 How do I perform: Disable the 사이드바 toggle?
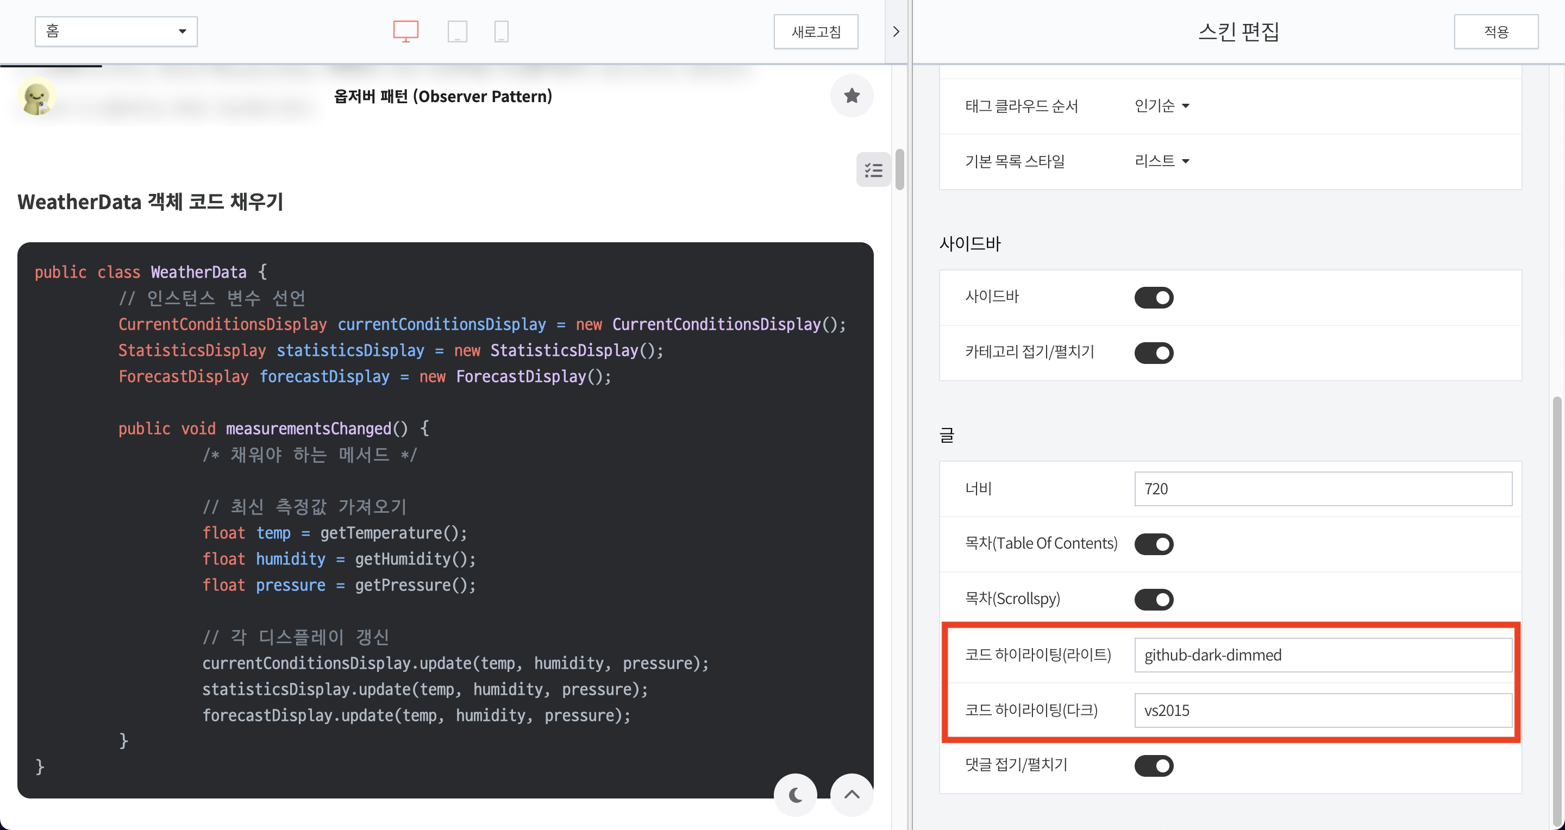1153,298
